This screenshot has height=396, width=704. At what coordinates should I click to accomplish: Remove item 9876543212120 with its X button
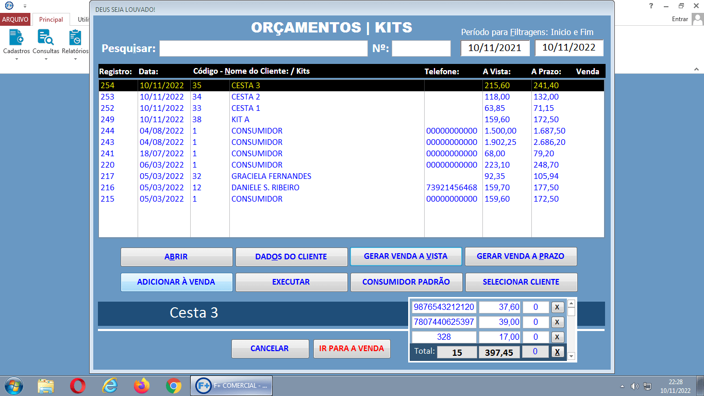pos(557,307)
